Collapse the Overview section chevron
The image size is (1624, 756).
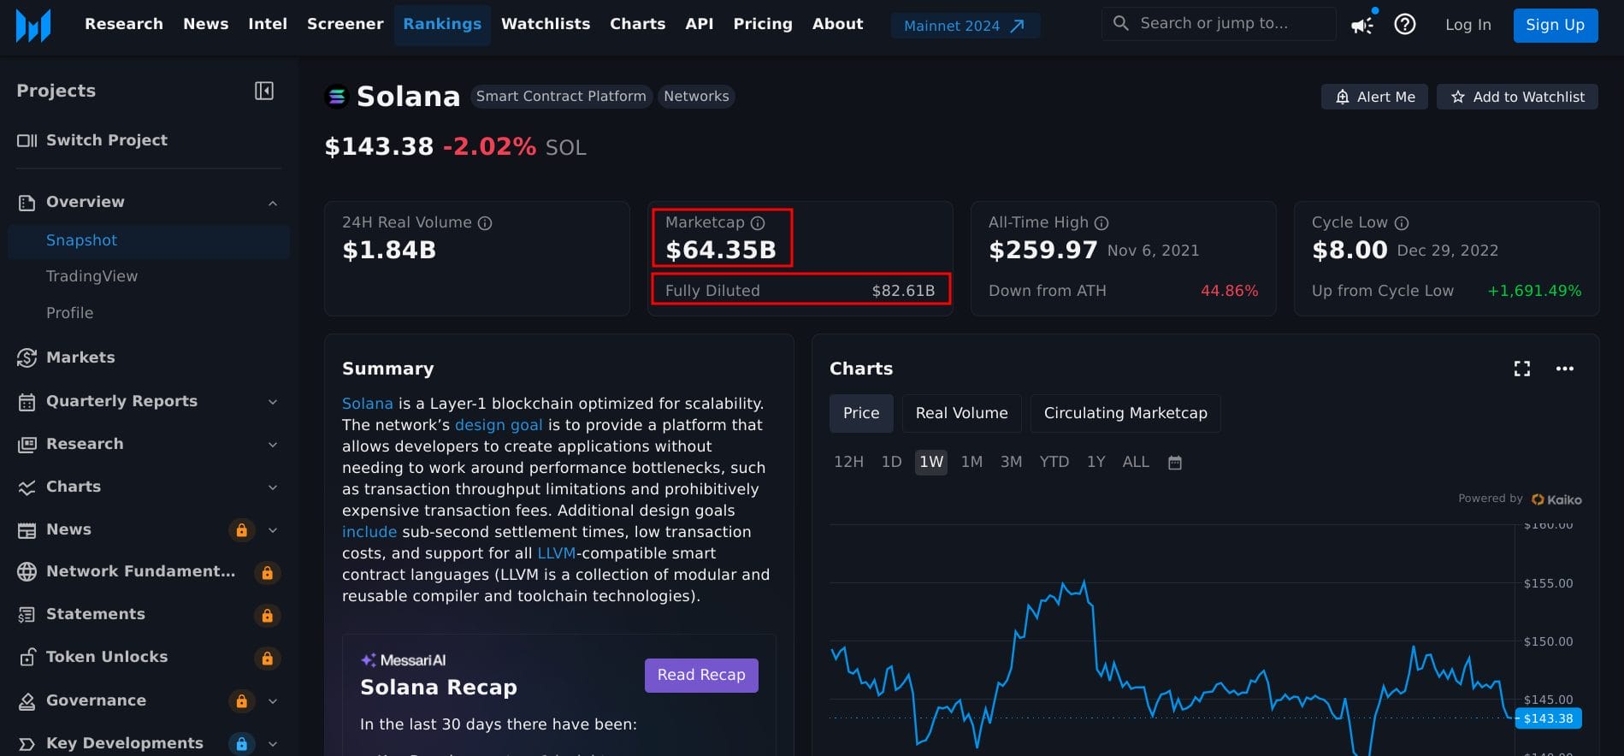pos(273,203)
